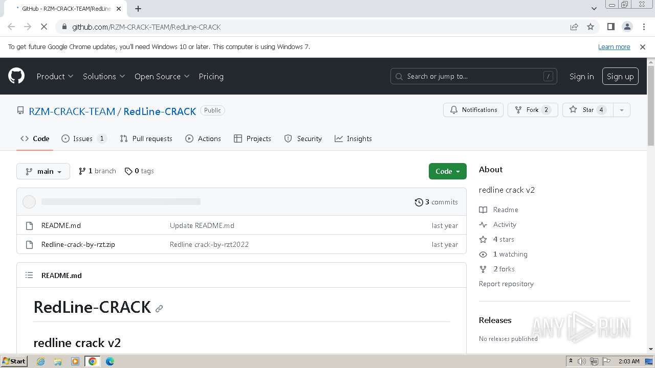The width and height of the screenshot is (655, 368).
Task: Click Report repository
Action: pos(506,284)
